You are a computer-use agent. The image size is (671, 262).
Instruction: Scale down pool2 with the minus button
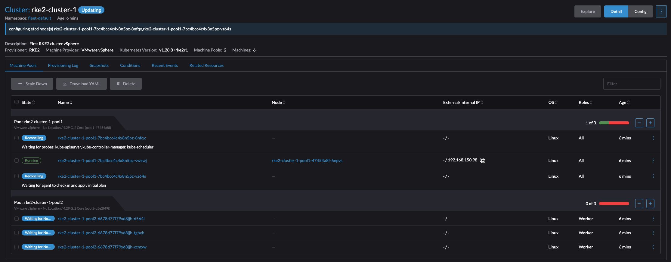639,204
